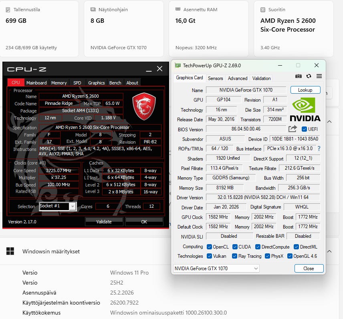Click the build number 26200.7922

coord(124,303)
